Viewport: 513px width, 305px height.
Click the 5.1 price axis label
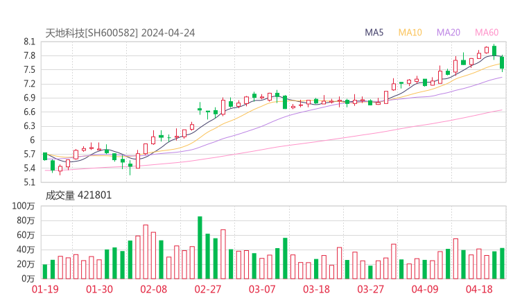point(29,182)
